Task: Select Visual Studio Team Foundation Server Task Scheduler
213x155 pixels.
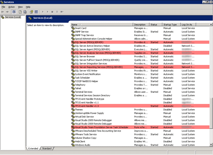Action: coord(140,127)
